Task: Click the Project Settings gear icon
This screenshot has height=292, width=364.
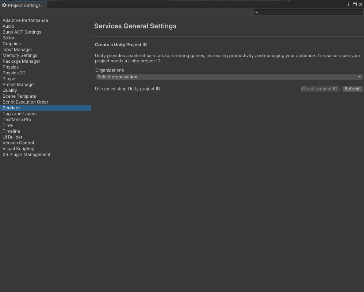Action: 4,5
